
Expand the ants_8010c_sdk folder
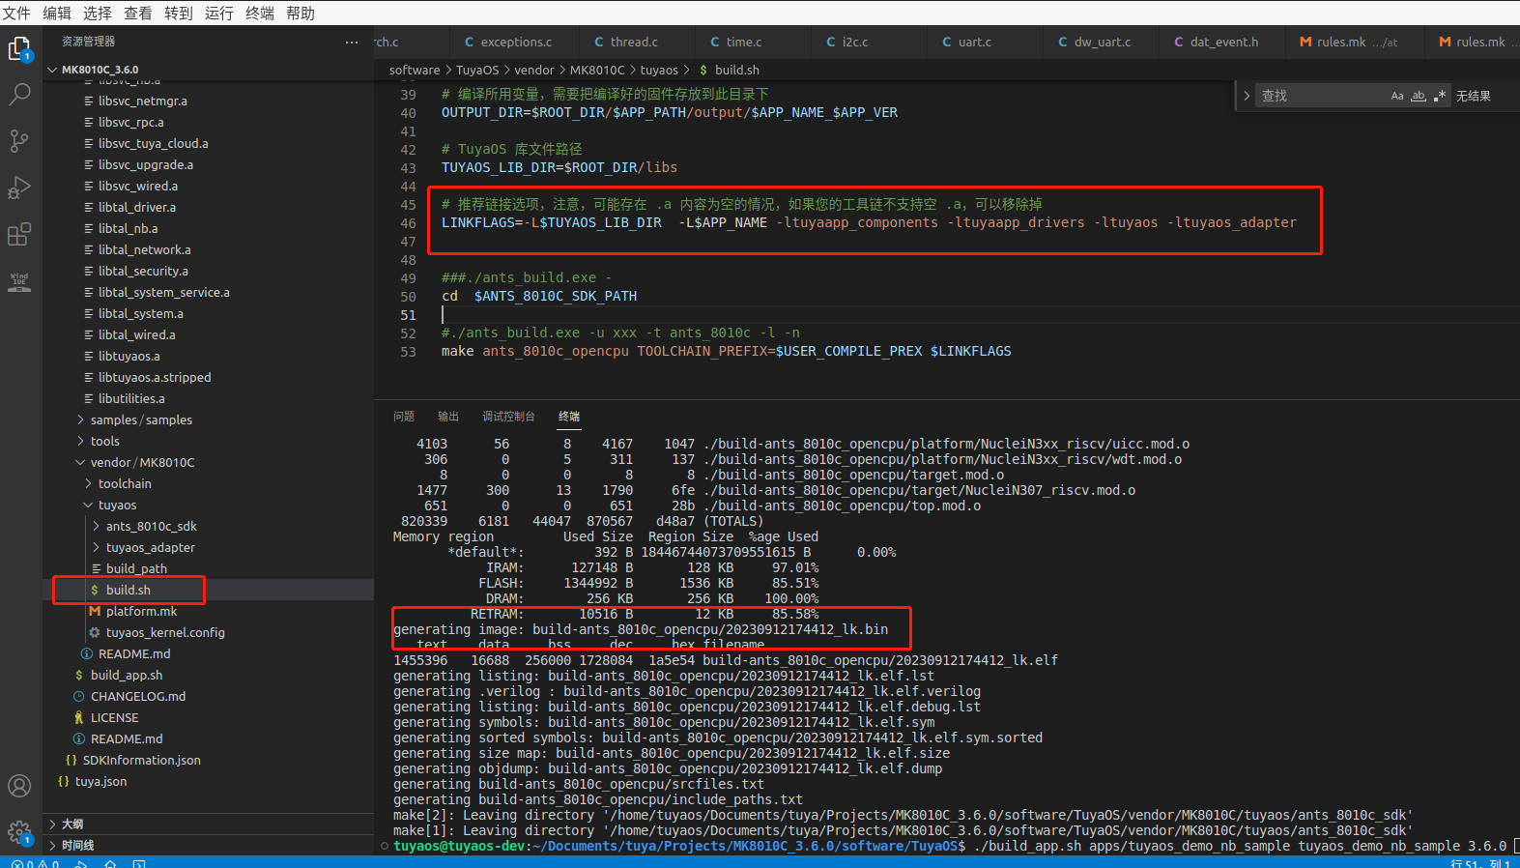point(151,526)
